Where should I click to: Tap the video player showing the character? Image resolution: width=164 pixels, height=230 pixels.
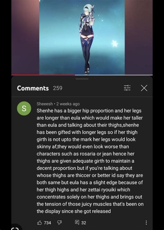82,37
